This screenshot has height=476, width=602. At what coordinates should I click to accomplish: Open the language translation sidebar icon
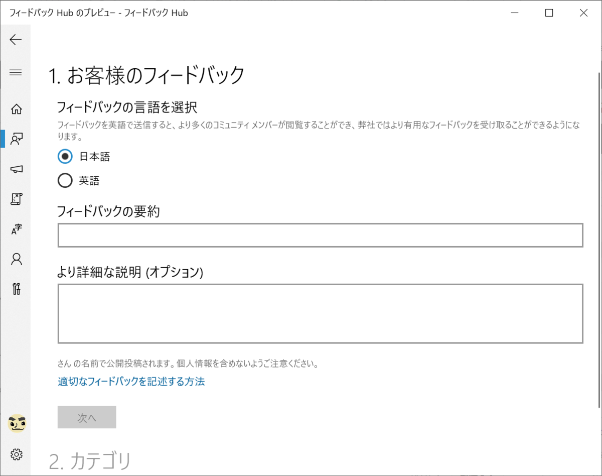(17, 229)
